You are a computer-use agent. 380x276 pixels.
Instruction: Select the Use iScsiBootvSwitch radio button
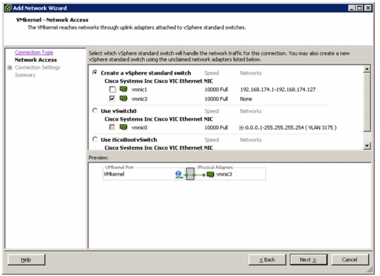[x=95, y=140]
